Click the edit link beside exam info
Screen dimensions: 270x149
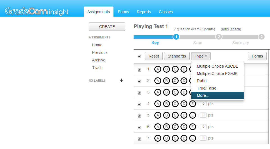225,29
